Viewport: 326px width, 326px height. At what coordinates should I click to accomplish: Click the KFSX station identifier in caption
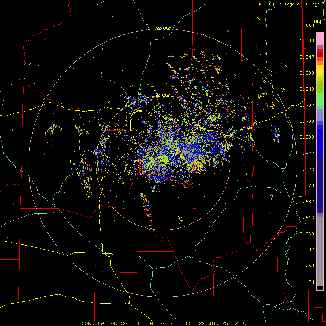(x=189, y=323)
